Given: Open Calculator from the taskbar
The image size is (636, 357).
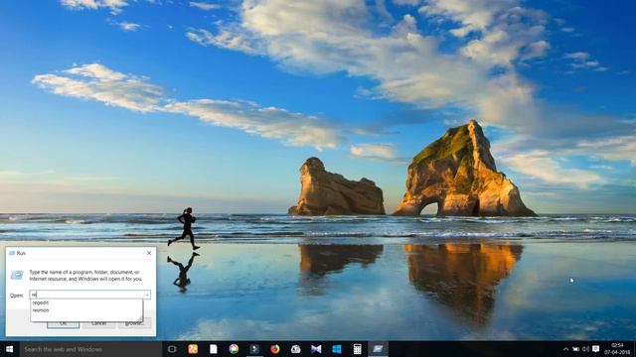Looking at the screenshot, I should click(358, 349).
